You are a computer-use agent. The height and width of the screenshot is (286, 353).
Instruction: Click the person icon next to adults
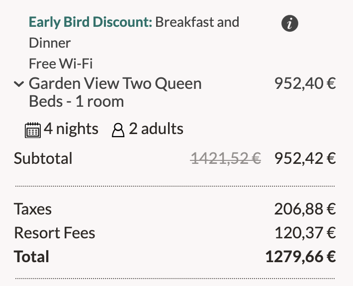tap(118, 130)
